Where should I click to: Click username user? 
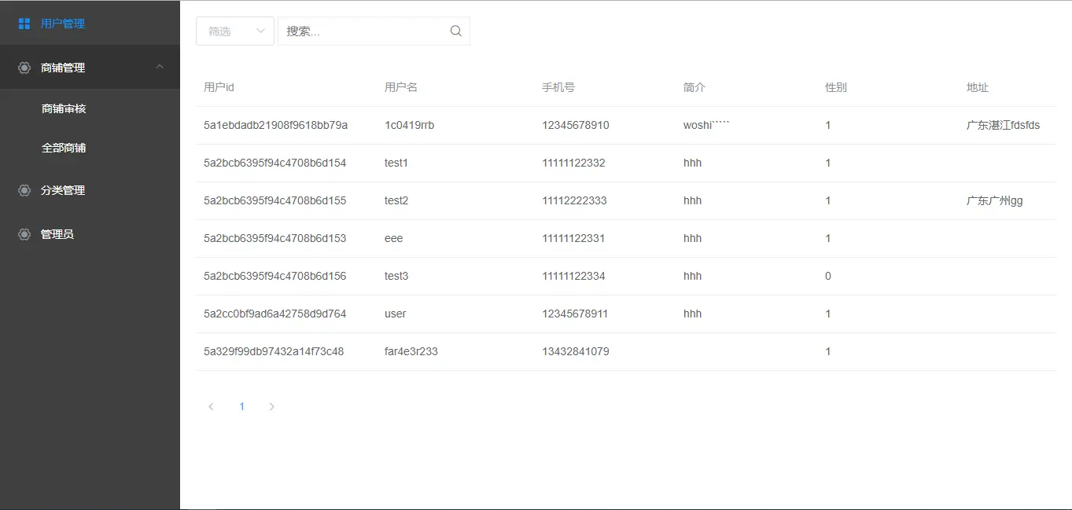[395, 314]
